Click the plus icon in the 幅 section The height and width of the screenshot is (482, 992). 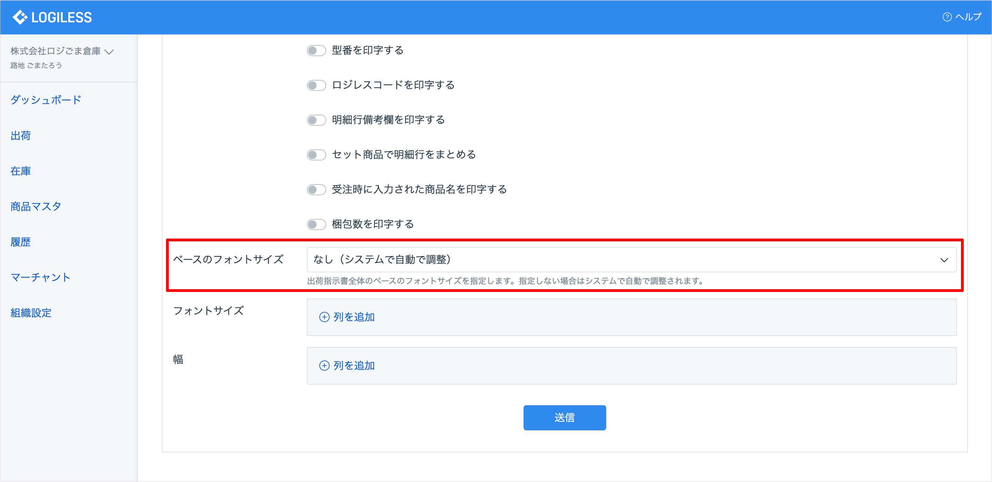[324, 365]
